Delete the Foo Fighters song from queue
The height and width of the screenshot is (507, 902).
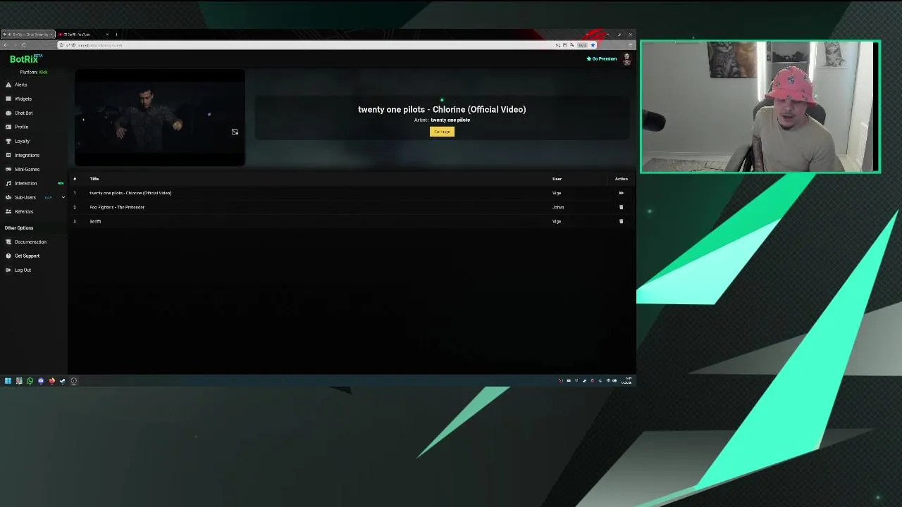621,207
